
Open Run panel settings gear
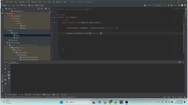pyautogui.click(x=179, y=62)
